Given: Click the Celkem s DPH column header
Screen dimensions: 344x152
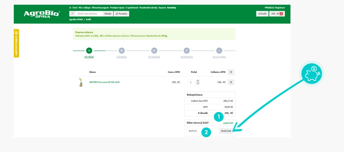Looking at the screenshot, I should tap(218, 72).
